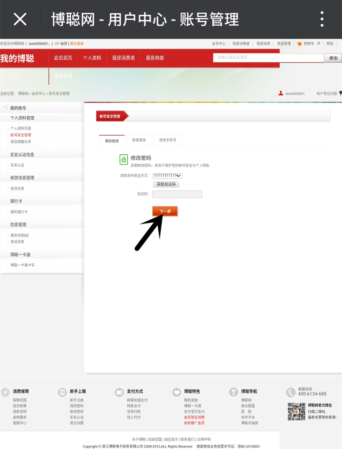This screenshot has height=449, width=342.
Task: Close the page with the X icon
Action: tap(20, 19)
